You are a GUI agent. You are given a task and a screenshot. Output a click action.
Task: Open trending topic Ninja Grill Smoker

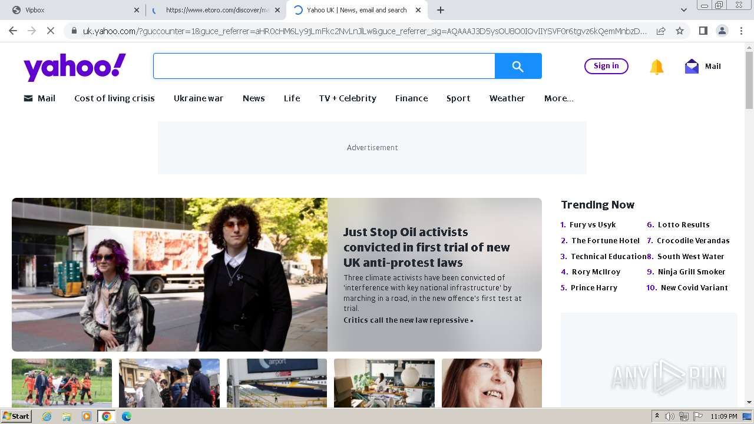click(x=692, y=272)
